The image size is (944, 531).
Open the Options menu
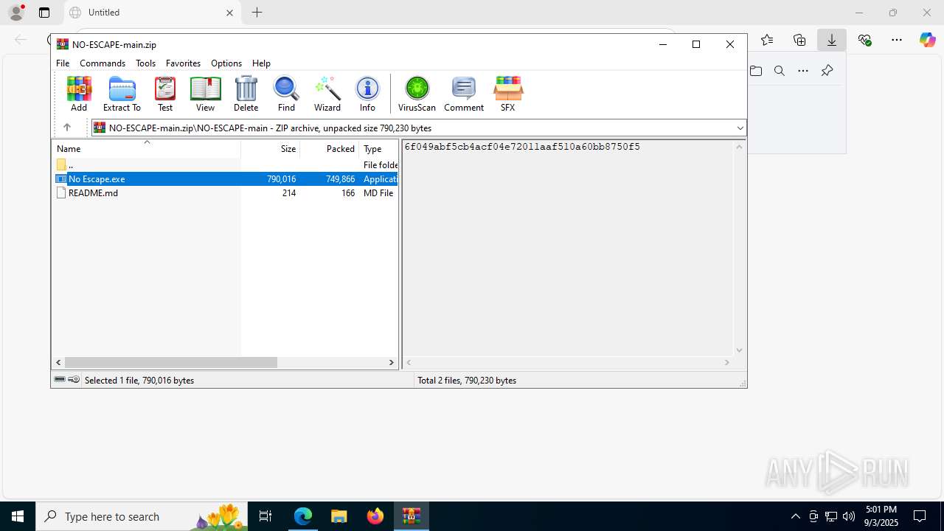226,63
